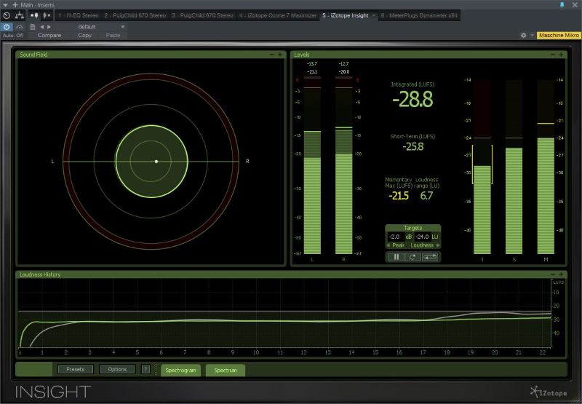Click the Short-Term -25.8 readout
The image size is (582, 404).
(412, 146)
